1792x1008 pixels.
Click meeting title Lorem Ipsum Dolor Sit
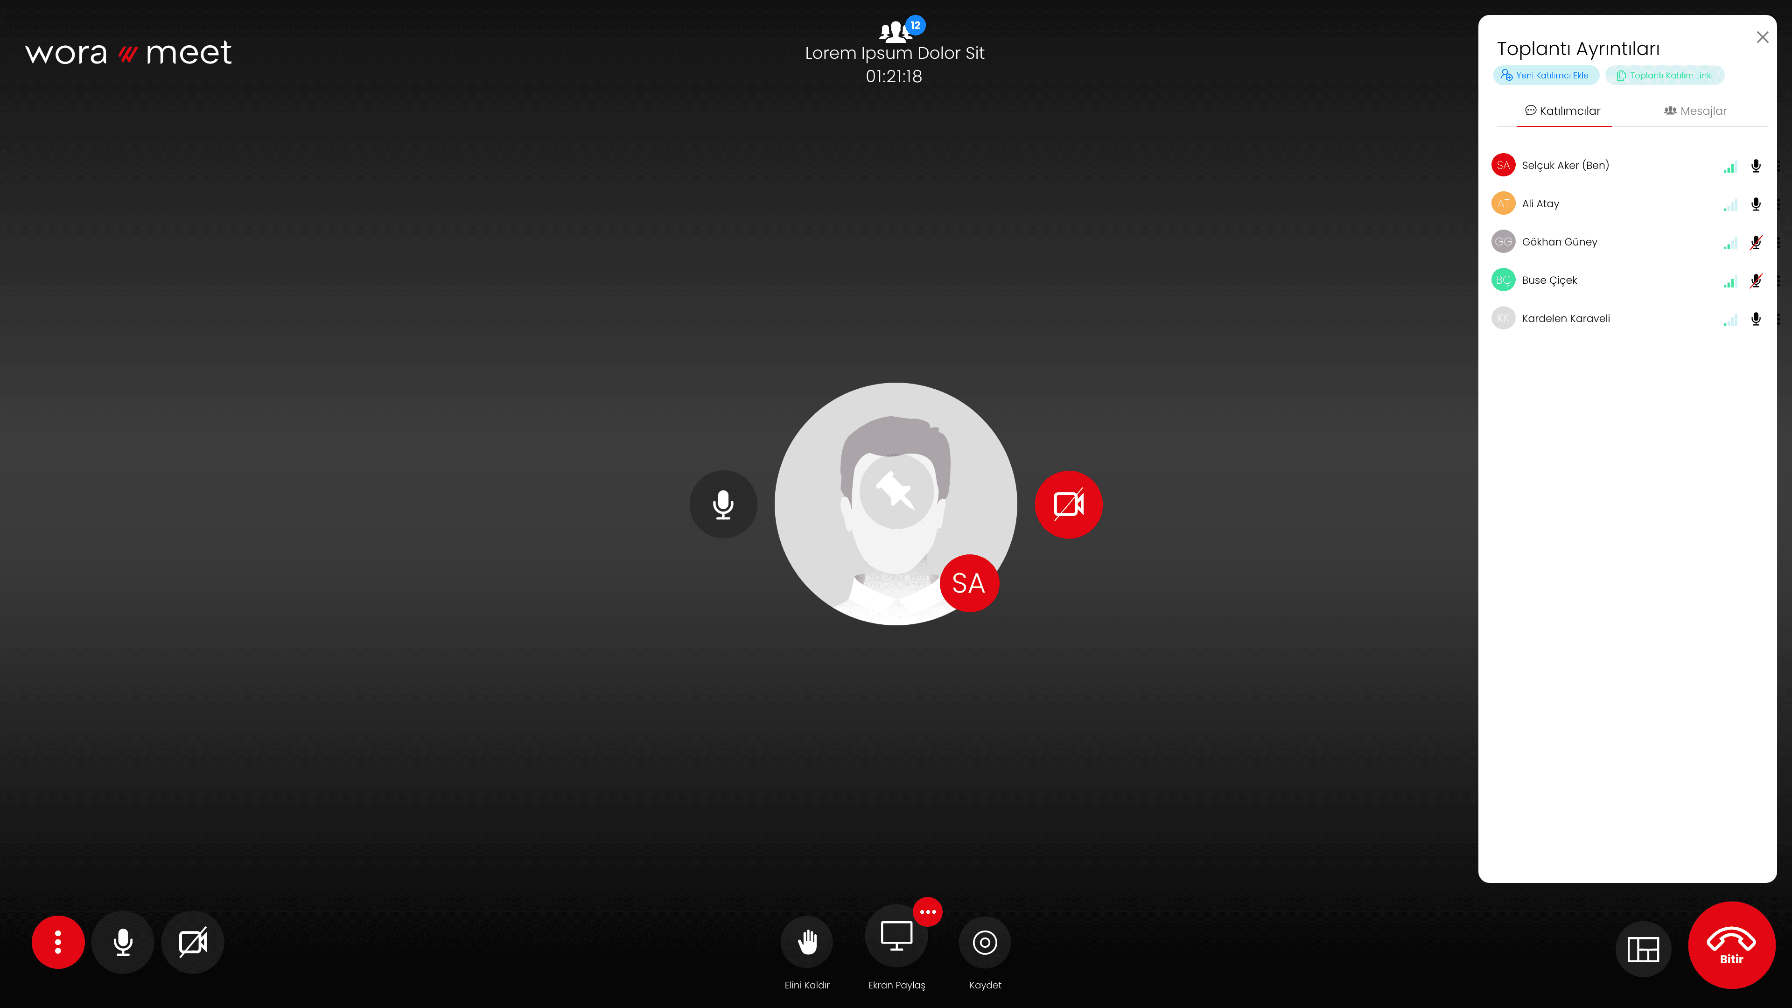coord(895,53)
